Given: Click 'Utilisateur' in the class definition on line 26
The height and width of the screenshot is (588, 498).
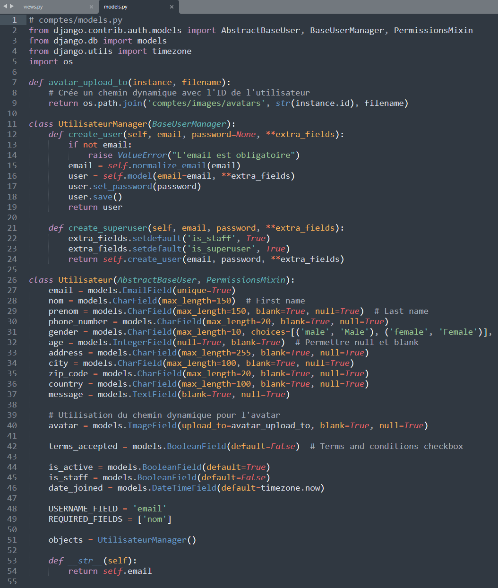Looking at the screenshot, I should pyautogui.click(x=86, y=280).
